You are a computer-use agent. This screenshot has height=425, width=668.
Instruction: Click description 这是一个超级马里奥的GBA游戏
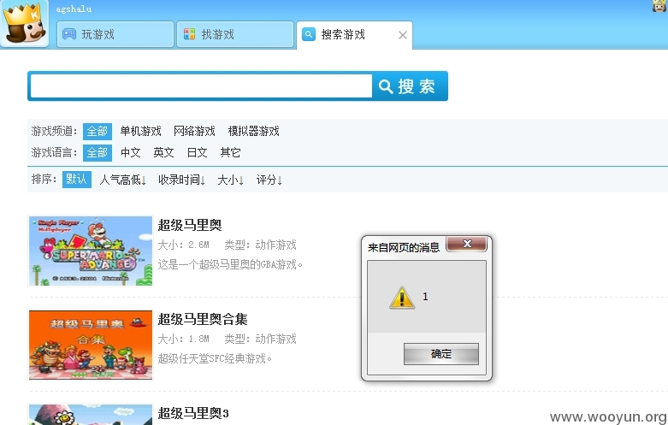tap(230, 265)
